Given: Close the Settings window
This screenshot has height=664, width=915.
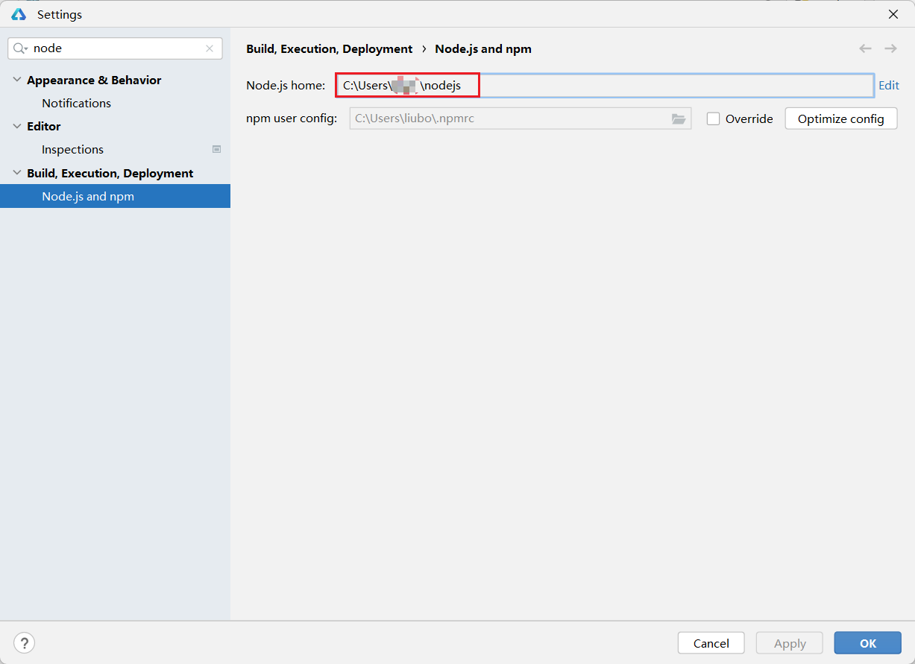Looking at the screenshot, I should point(893,14).
